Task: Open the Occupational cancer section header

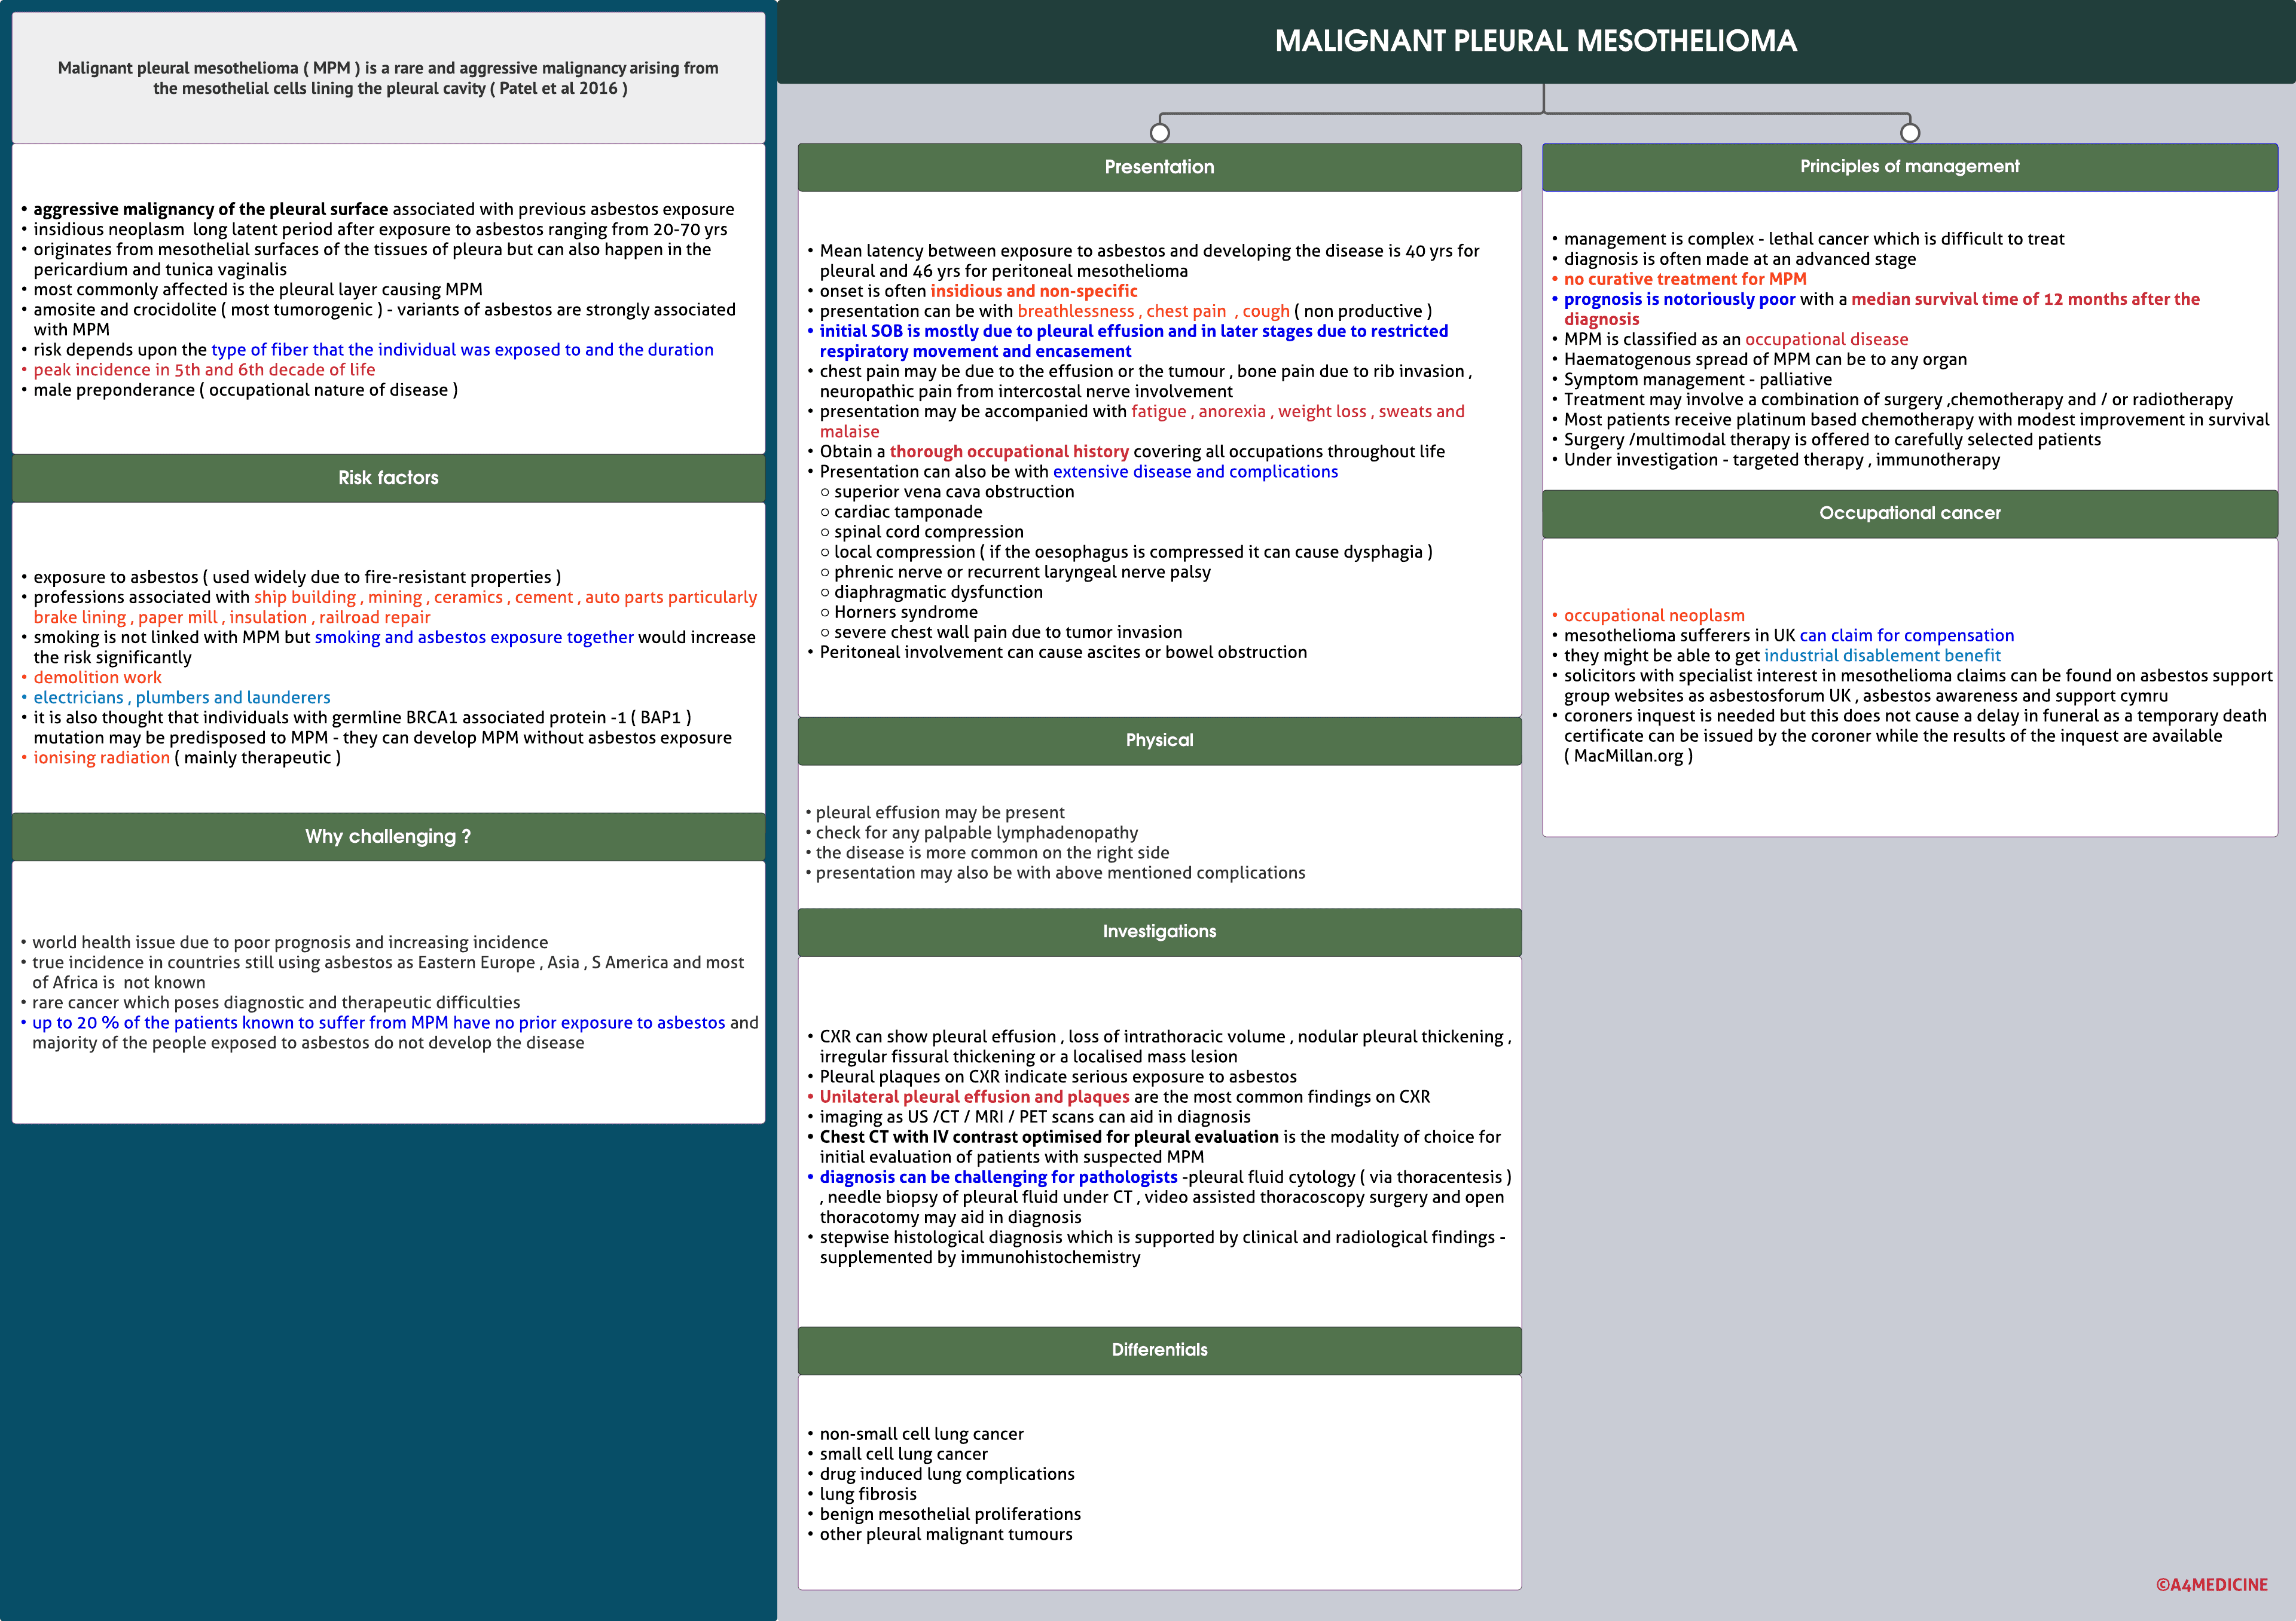Action: click(x=1909, y=513)
